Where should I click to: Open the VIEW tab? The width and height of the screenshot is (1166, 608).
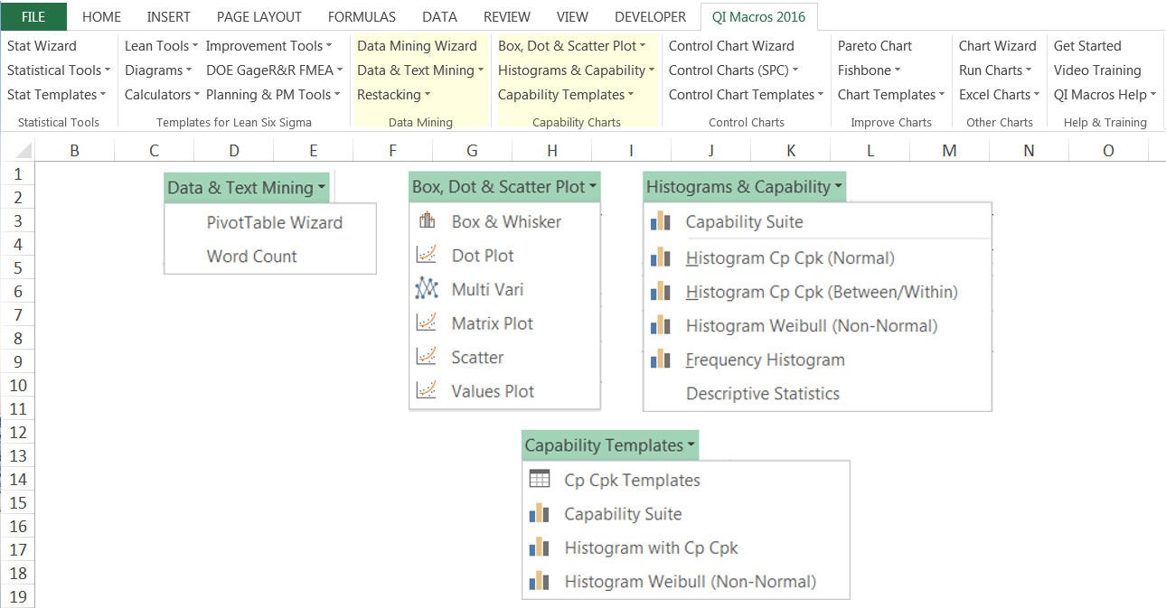[x=572, y=16]
